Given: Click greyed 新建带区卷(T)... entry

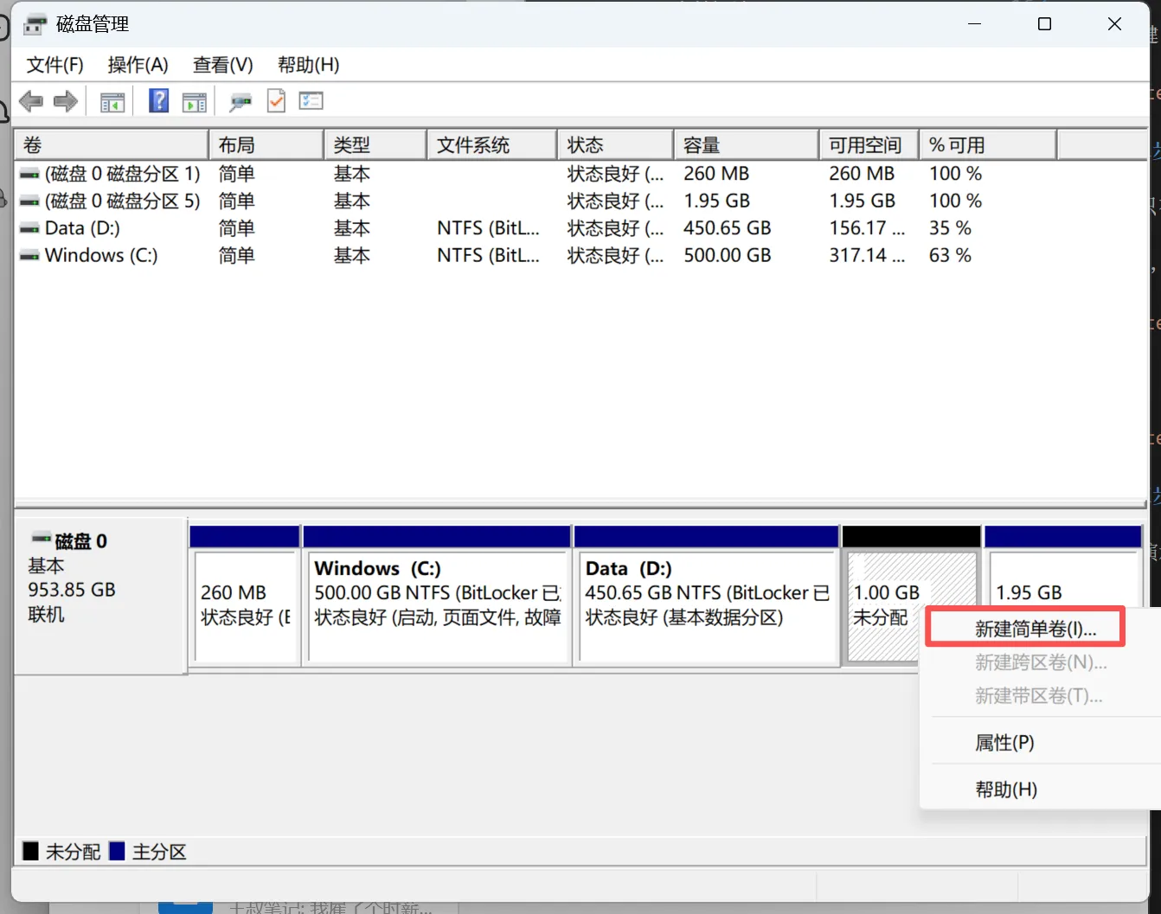Looking at the screenshot, I should (x=1038, y=696).
